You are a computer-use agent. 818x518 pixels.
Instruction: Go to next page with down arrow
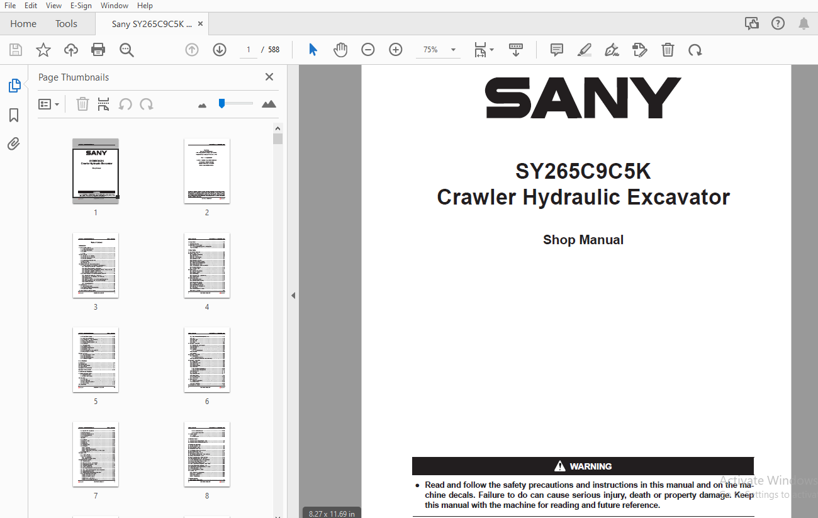tap(220, 50)
